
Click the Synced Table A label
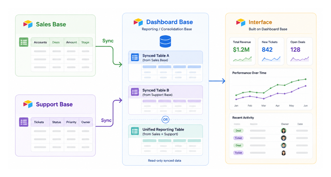click(x=156, y=56)
